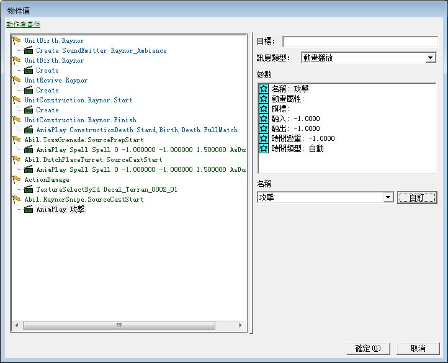This screenshot has height=363, width=448.
Task: Select the 動畫屬性 parameter text
Action: point(288,99)
